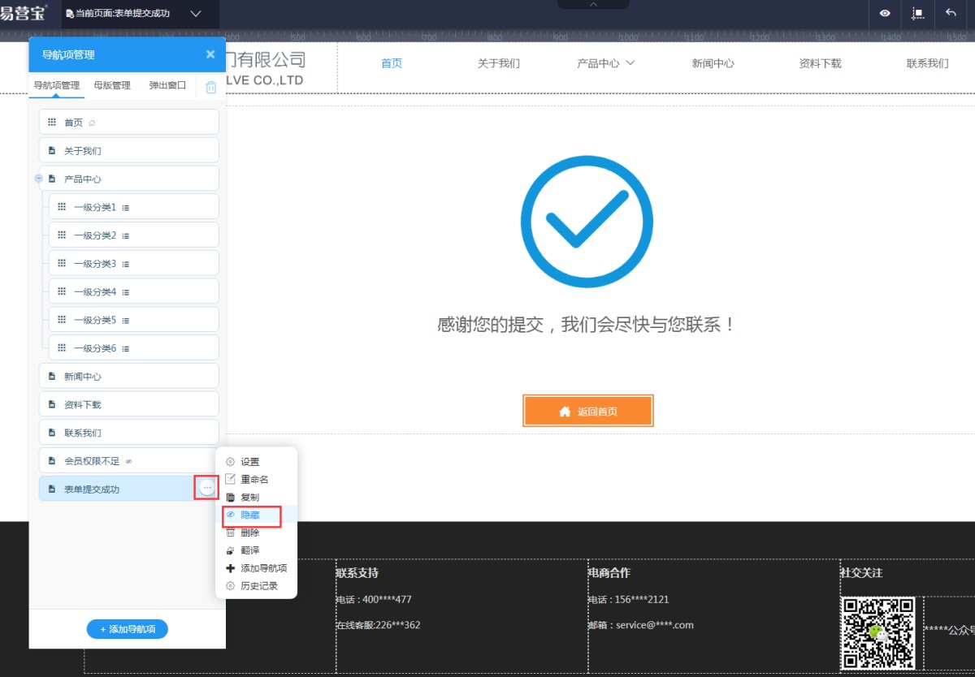Click the orange 返回首页 button
This screenshot has height=677, width=975.
587,412
